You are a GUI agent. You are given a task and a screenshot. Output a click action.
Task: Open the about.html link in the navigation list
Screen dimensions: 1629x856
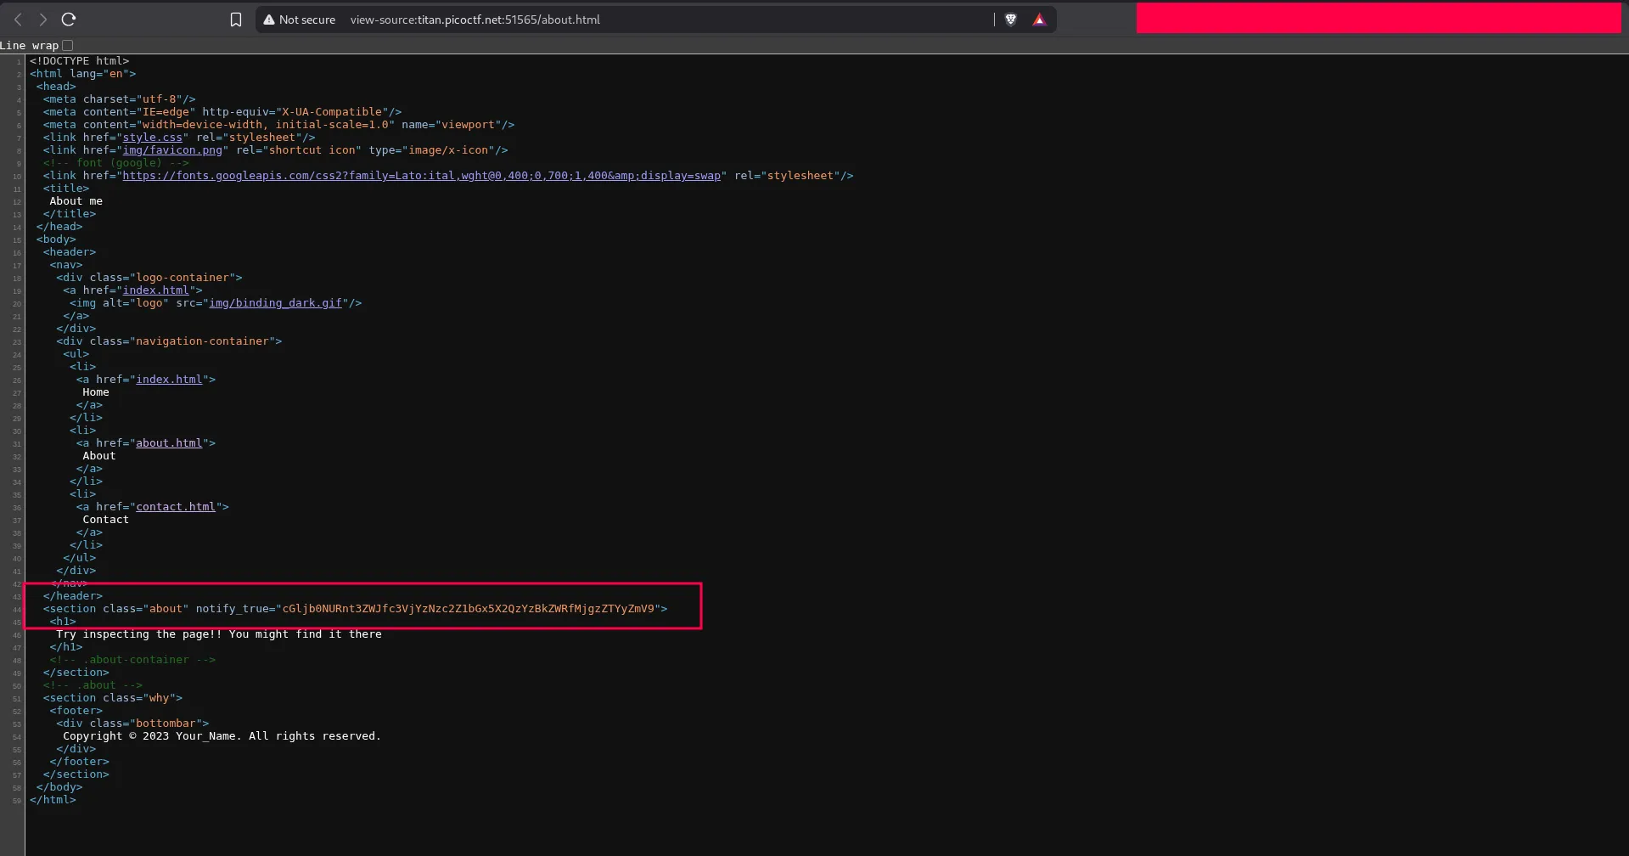pos(169,442)
